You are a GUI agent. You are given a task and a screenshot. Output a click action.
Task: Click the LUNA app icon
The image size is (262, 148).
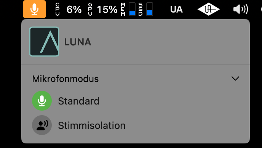(x=44, y=42)
